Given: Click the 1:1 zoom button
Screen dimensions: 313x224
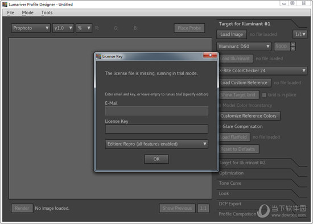Looking at the screenshot, I should tap(203, 209).
